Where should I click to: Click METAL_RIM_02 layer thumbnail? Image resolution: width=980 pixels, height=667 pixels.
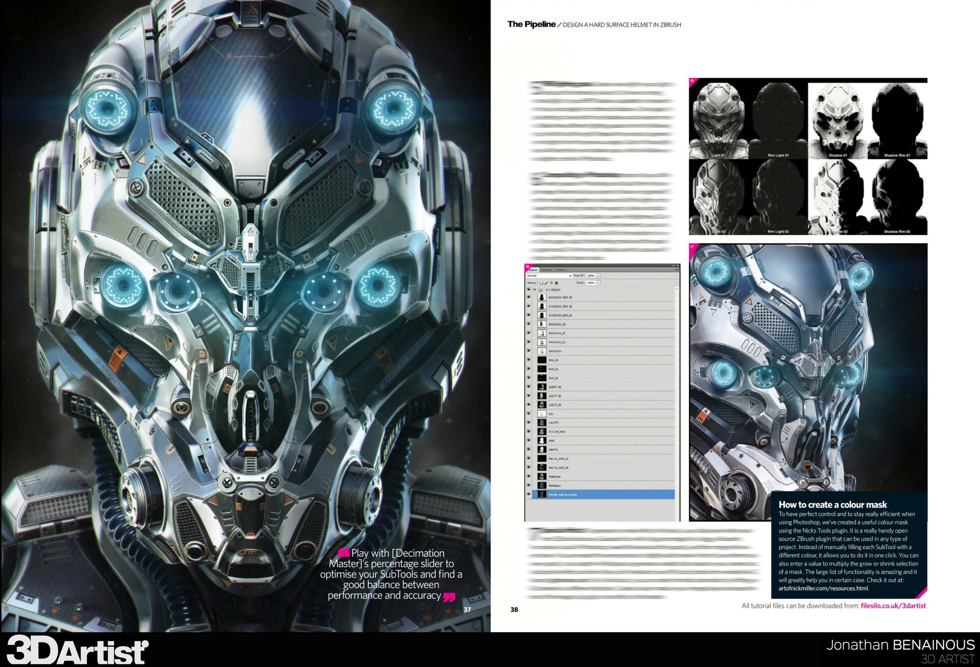click(x=542, y=458)
